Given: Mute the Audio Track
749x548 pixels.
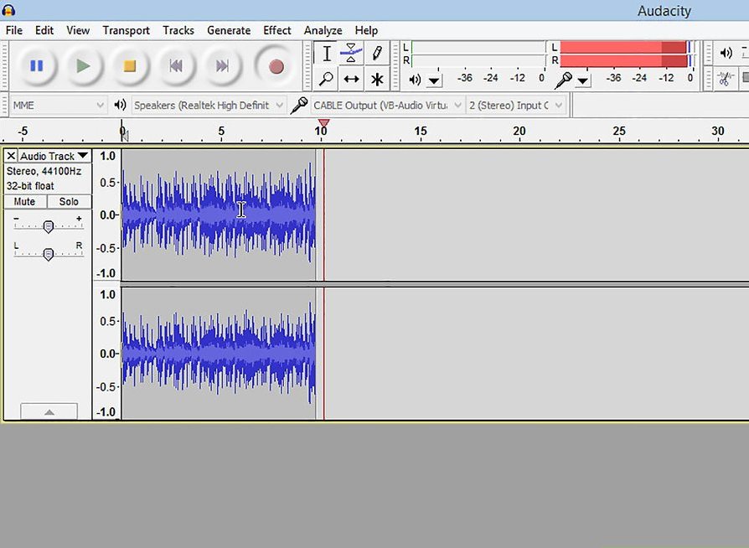Looking at the screenshot, I should [25, 202].
